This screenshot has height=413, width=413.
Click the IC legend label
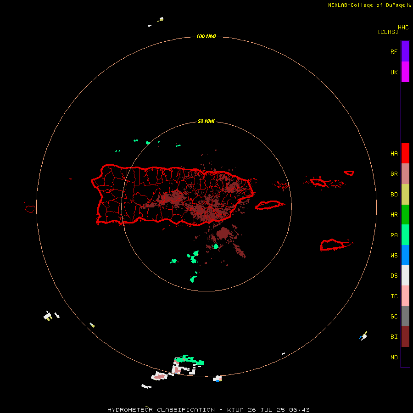[x=394, y=296]
